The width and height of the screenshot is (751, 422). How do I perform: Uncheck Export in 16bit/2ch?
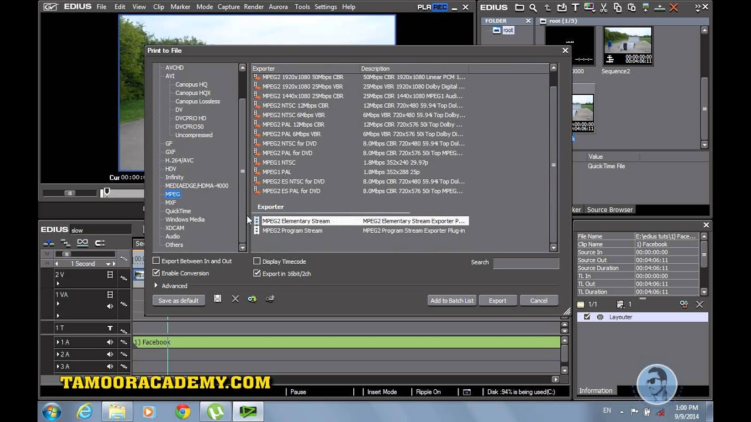click(x=257, y=274)
